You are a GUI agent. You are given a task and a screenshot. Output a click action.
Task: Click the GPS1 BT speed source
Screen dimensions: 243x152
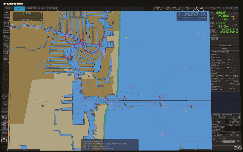(234, 18)
